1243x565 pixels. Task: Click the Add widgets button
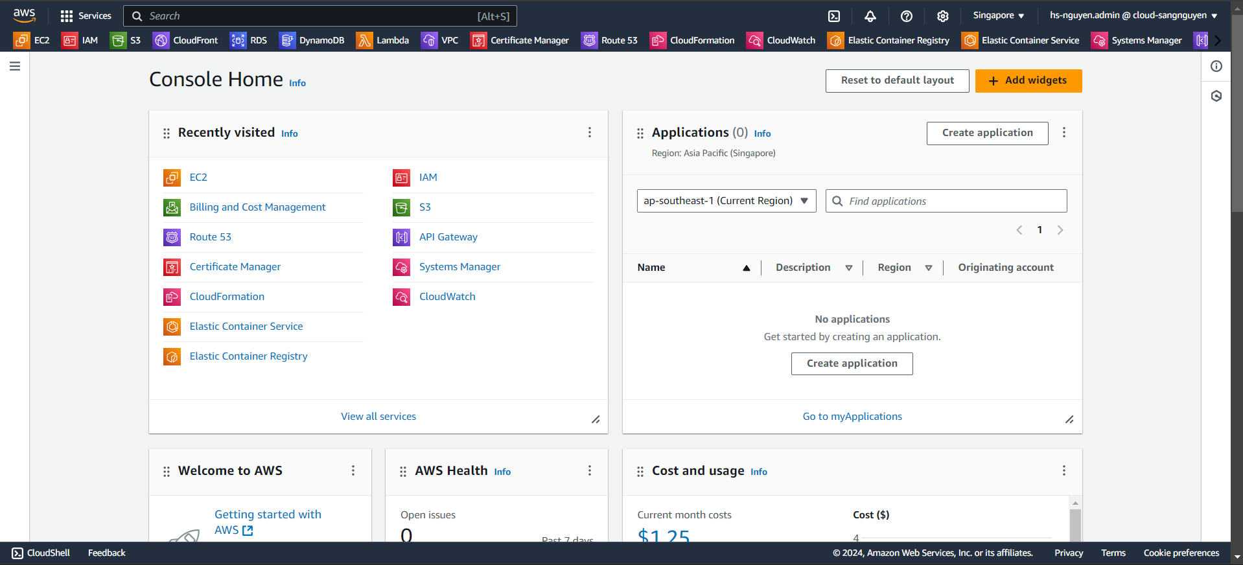[x=1028, y=80]
